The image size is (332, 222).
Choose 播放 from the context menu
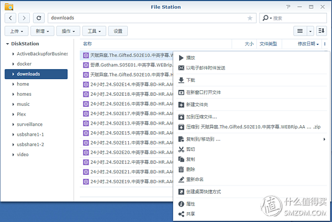pyautogui.click(x=251, y=58)
